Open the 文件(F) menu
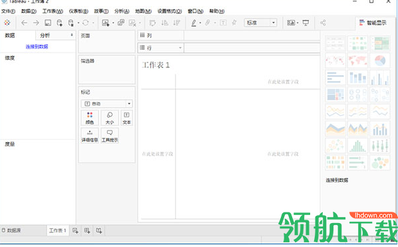The width and height of the screenshot is (398, 247). point(9,11)
